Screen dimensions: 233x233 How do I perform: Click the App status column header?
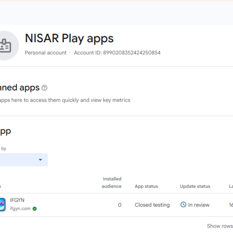(146, 186)
